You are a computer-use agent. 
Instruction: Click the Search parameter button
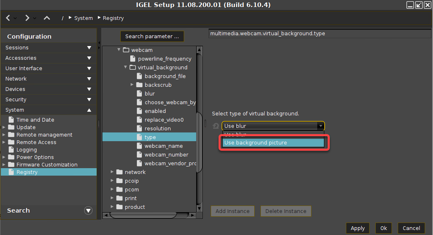click(152, 36)
